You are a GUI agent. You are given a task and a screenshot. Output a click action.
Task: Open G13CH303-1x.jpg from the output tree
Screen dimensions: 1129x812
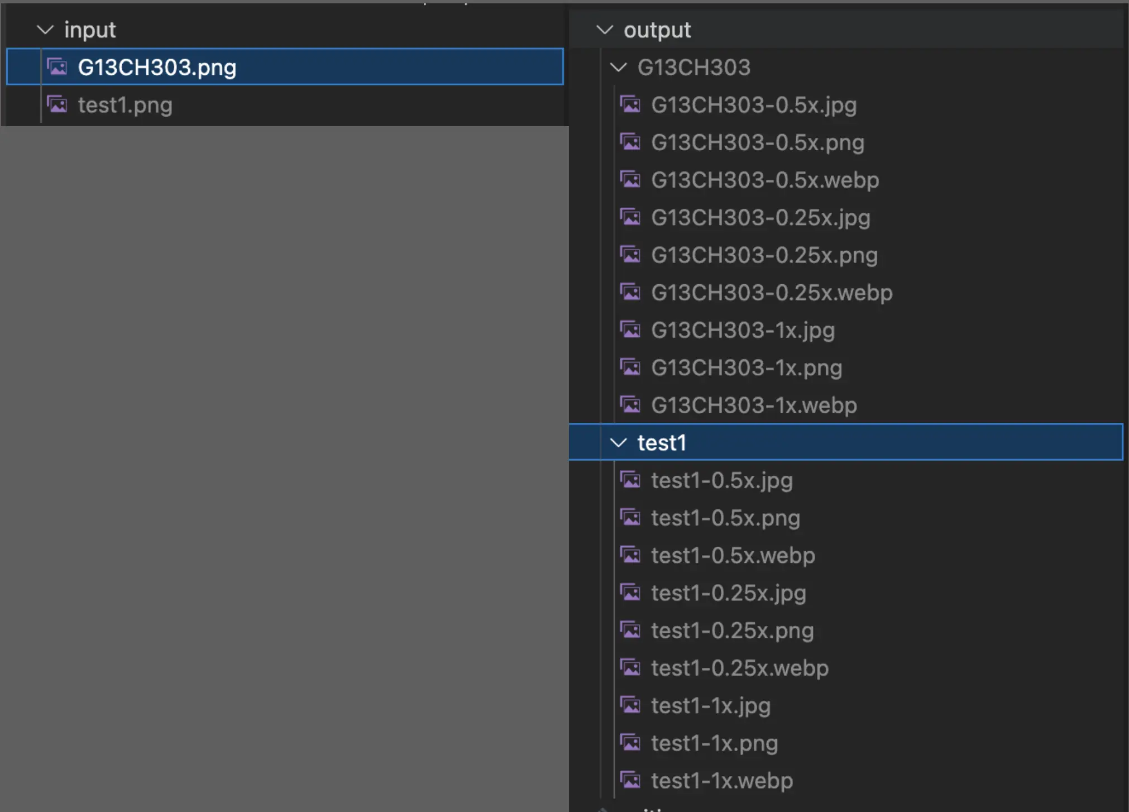point(743,330)
